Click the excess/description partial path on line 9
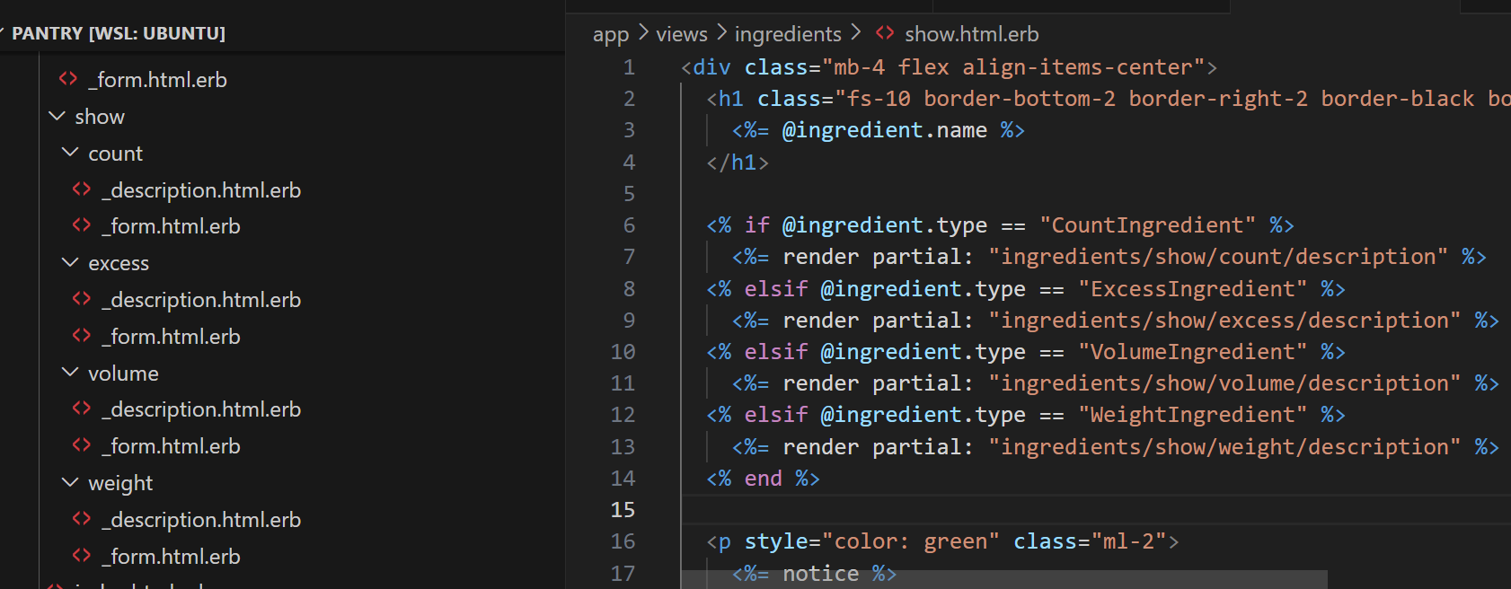 point(1224,321)
